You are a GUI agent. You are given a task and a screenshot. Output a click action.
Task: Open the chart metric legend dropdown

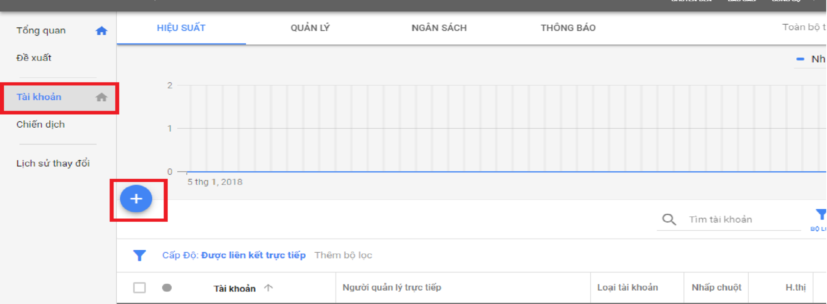point(812,59)
